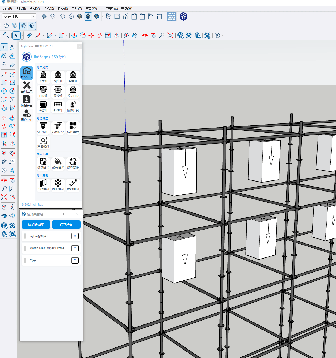Click the 矩阵灯 matrix light icon

(58, 106)
